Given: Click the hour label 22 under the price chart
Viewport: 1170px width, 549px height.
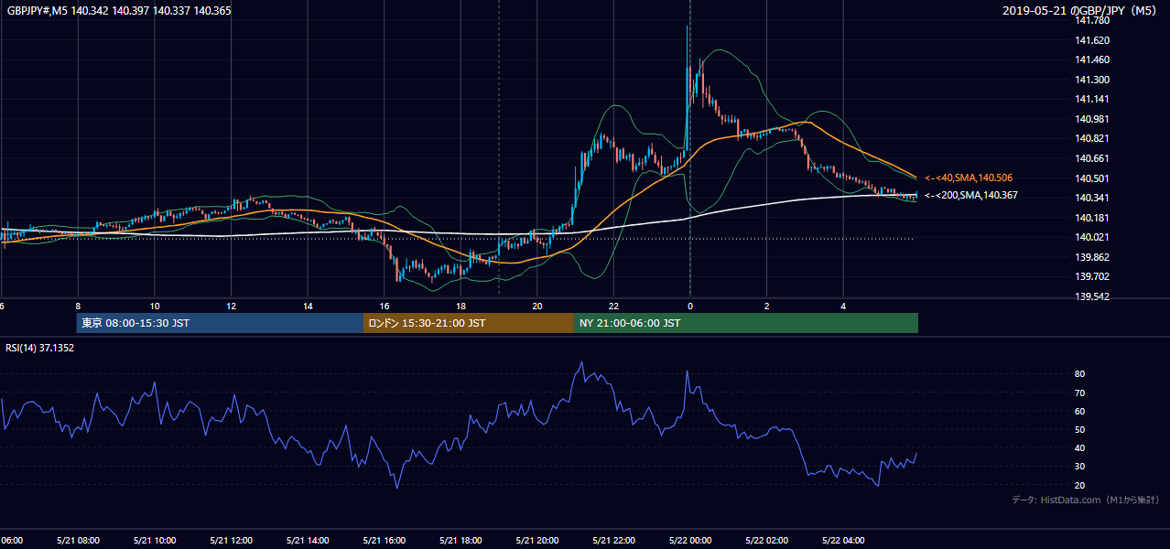Looking at the screenshot, I should point(613,306).
